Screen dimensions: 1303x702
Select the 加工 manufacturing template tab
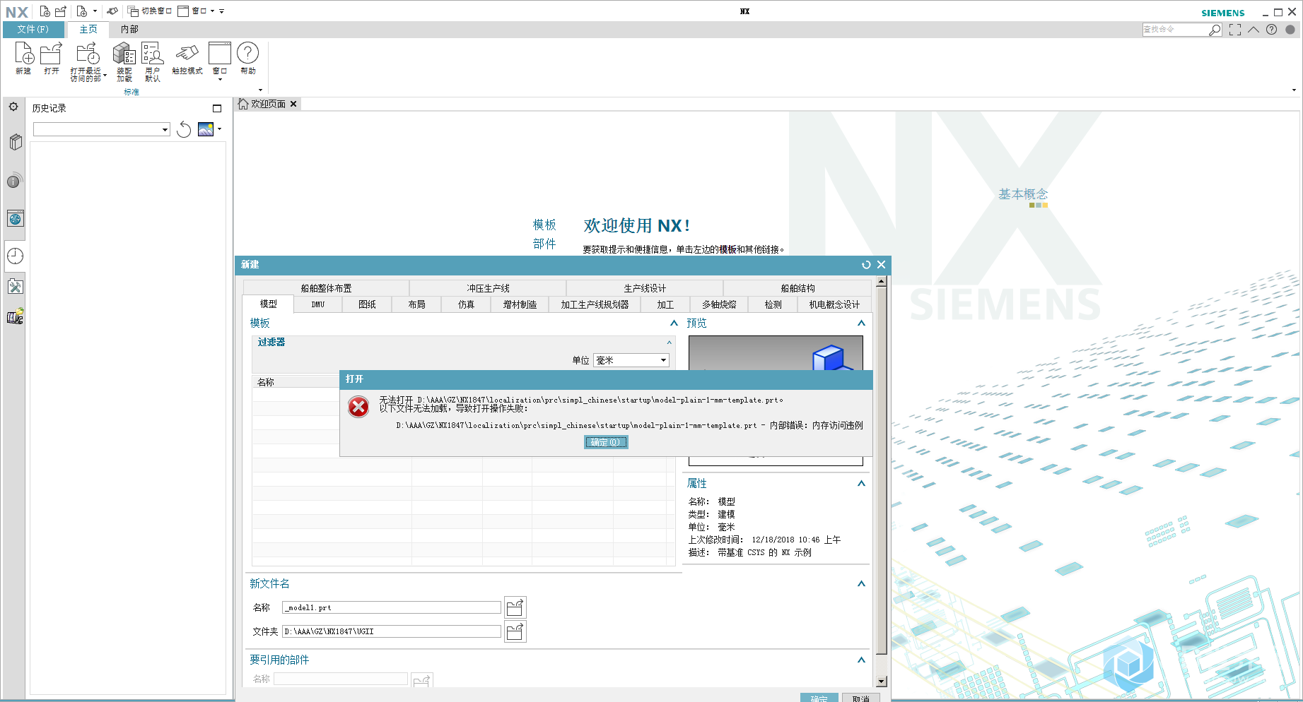[x=665, y=304]
